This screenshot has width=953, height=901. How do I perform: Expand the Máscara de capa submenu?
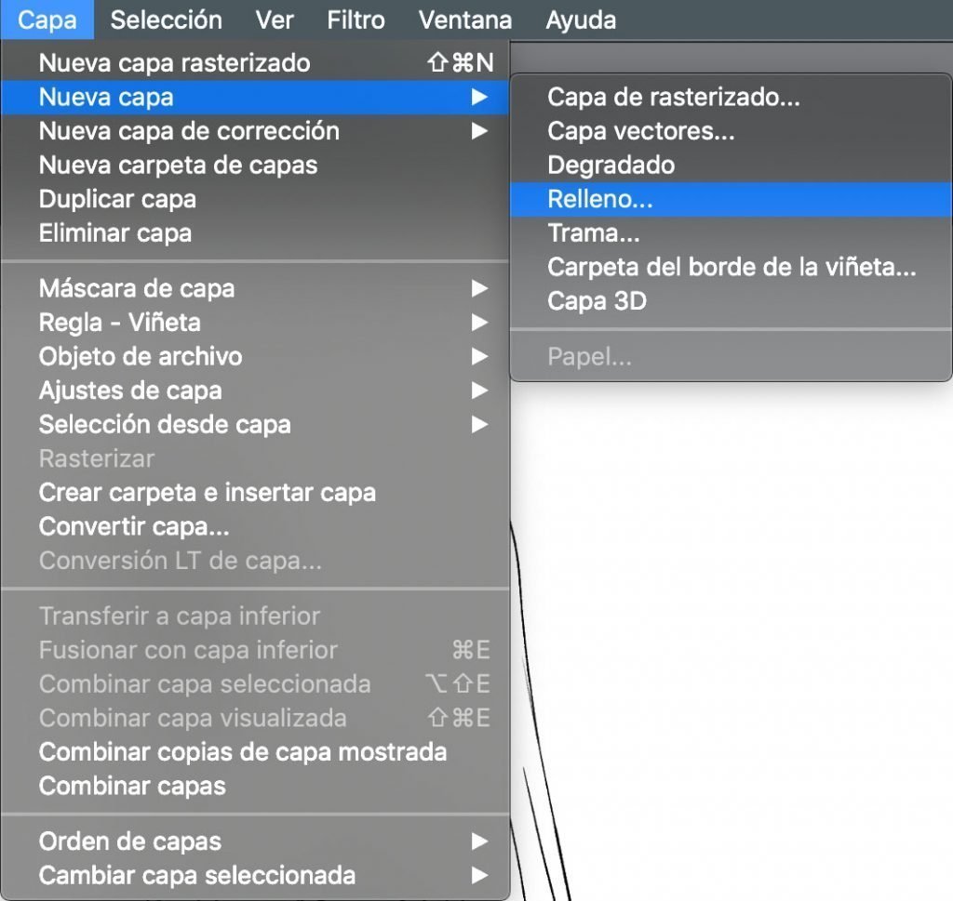pyautogui.click(x=255, y=288)
